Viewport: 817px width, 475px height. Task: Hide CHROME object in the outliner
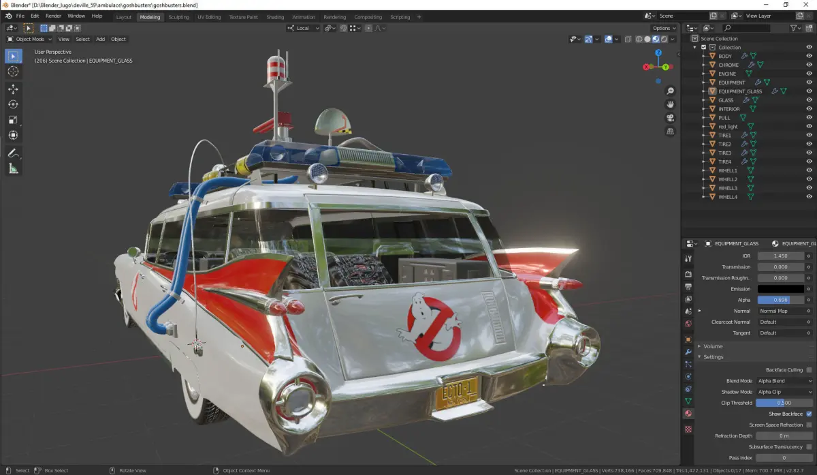pyautogui.click(x=810, y=65)
